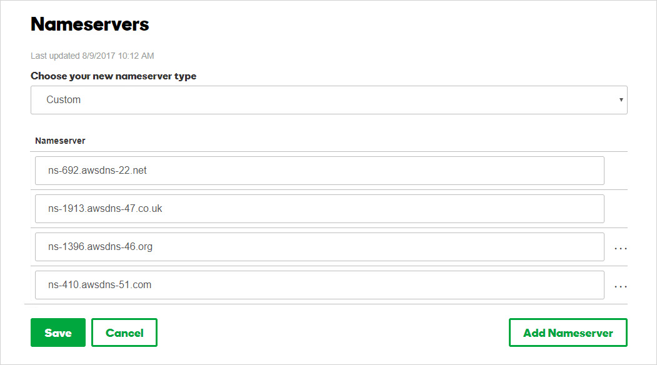This screenshot has width=657, height=365.
Task: Click the '.org' ending of the third nameserver
Action: click(144, 247)
